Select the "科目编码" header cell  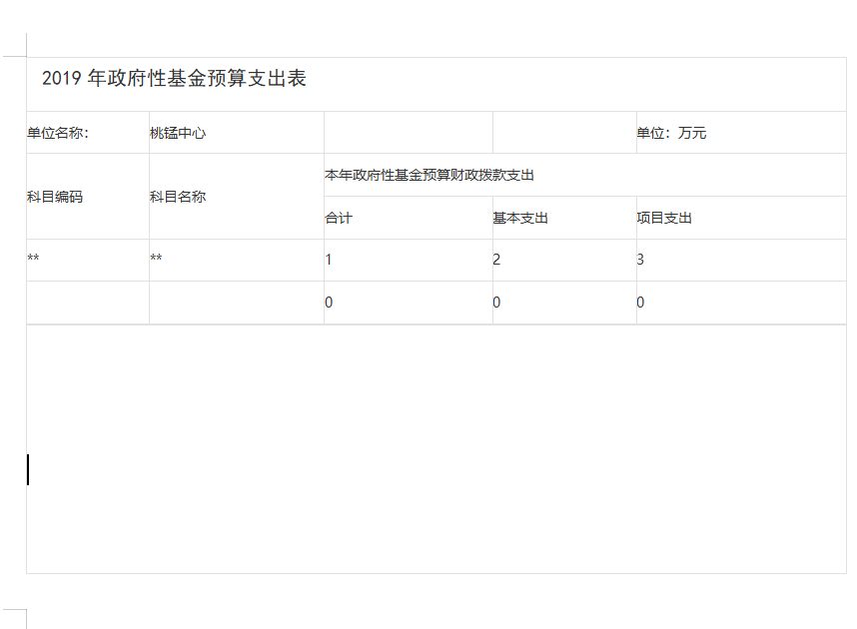pos(55,197)
